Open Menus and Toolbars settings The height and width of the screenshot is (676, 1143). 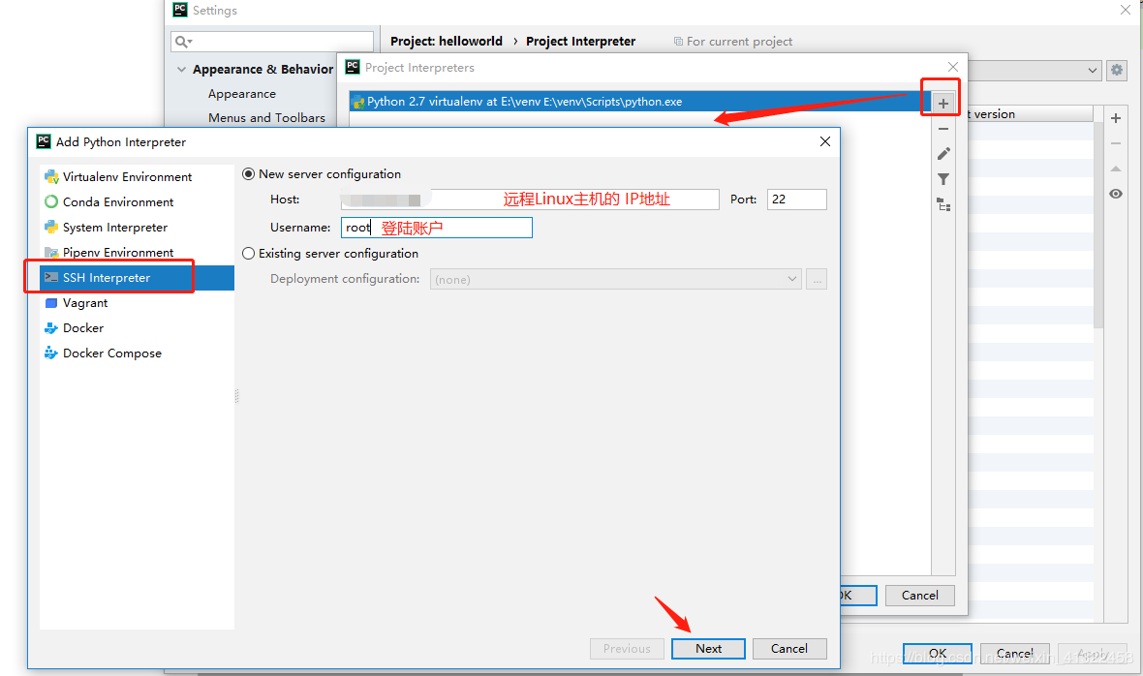coord(266,117)
